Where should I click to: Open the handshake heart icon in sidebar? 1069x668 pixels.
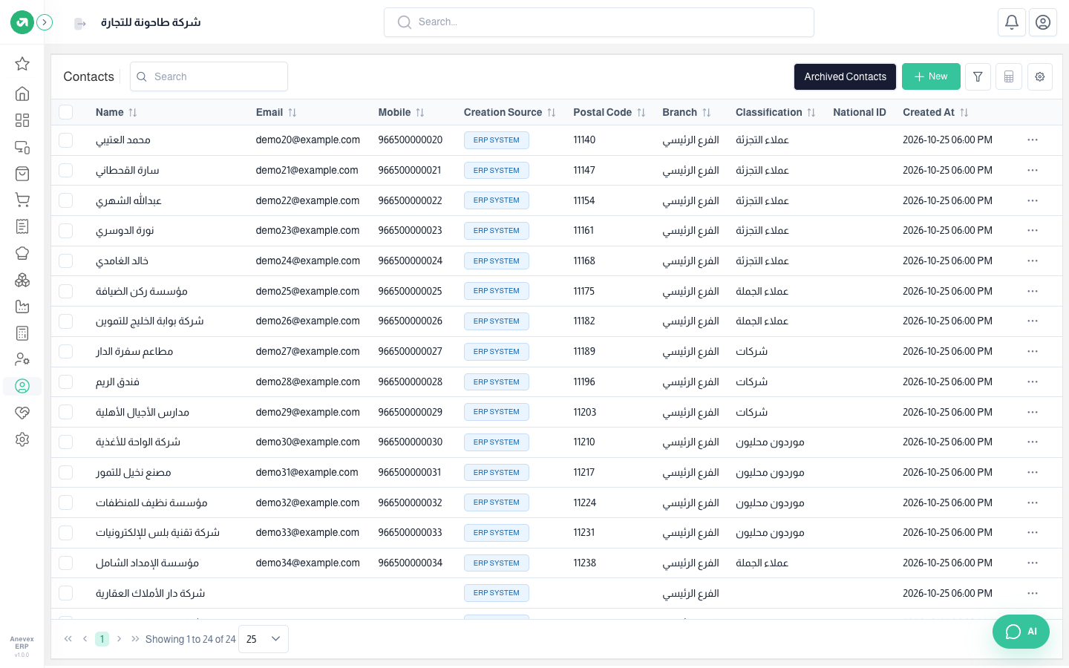click(x=22, y=413)
